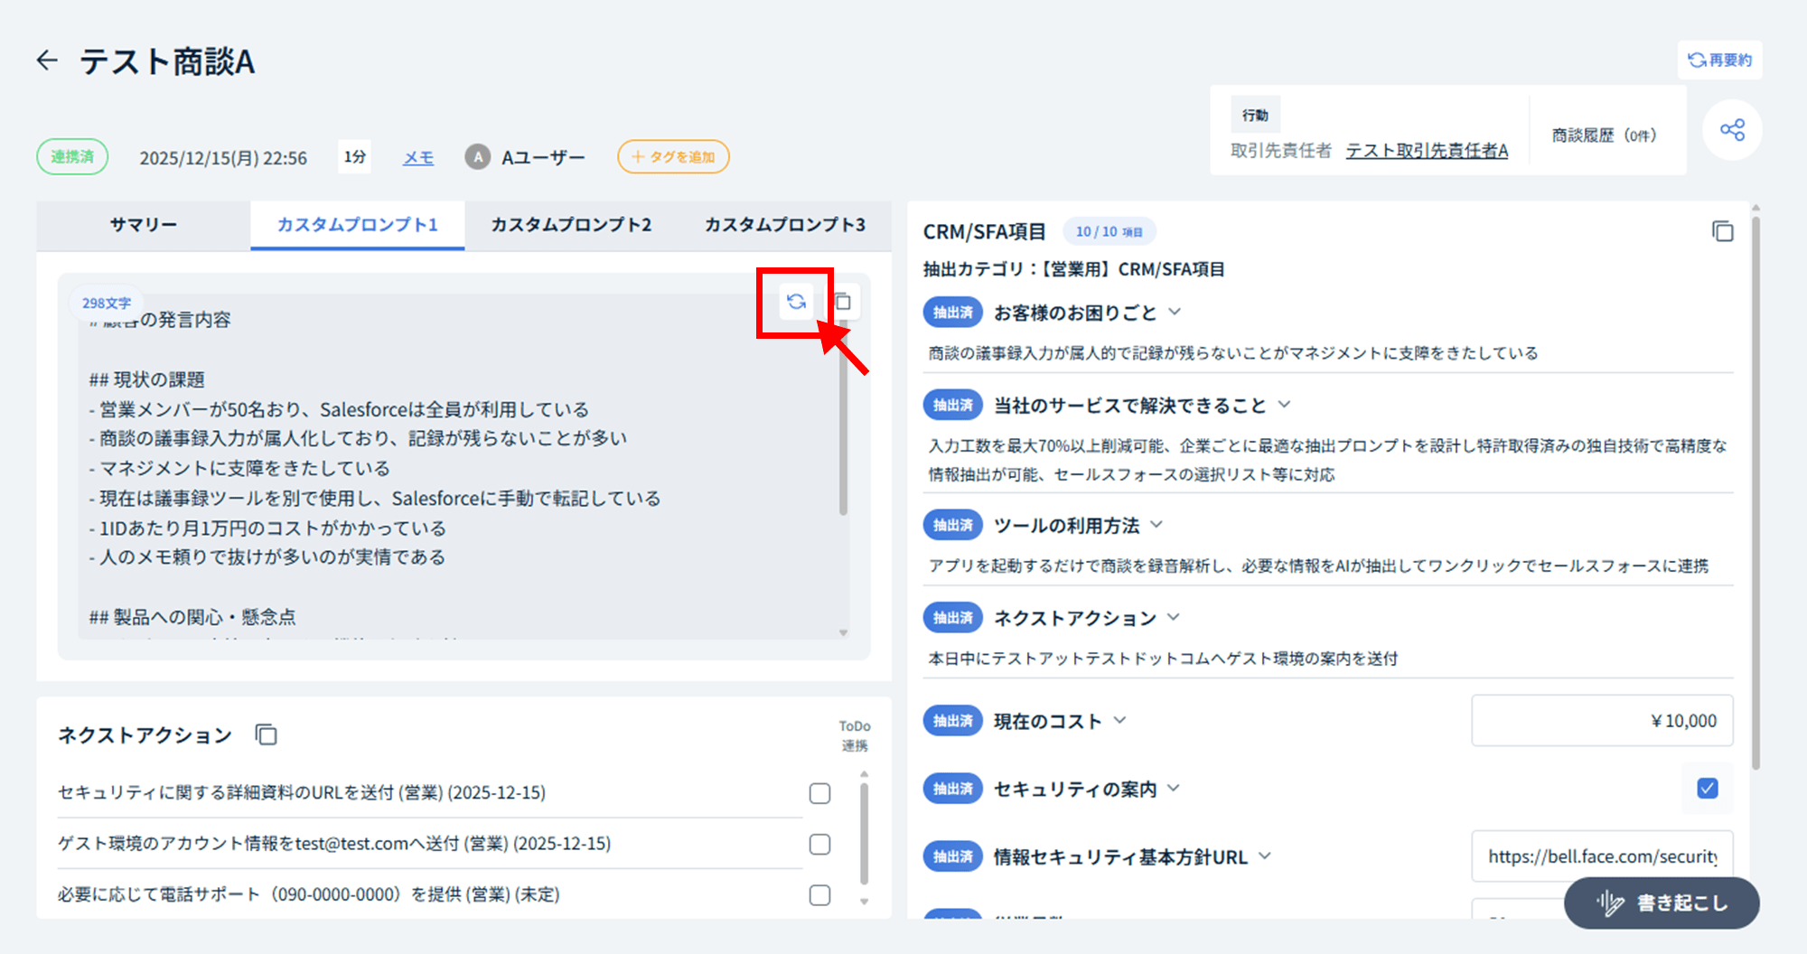Switch to the サマリー tab
The height and width of the screenshot is (954, 1807).
[144, 225]
